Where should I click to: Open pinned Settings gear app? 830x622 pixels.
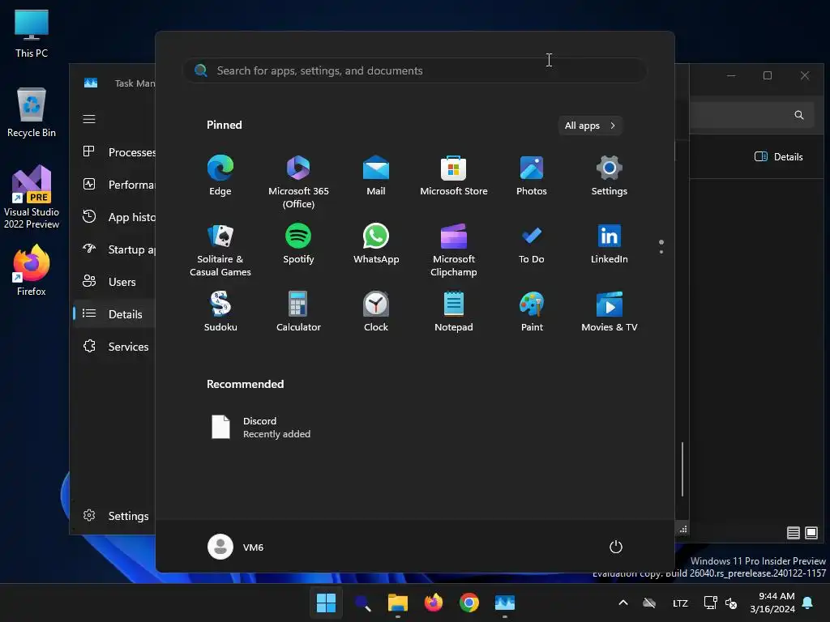[x=610, y=176]
